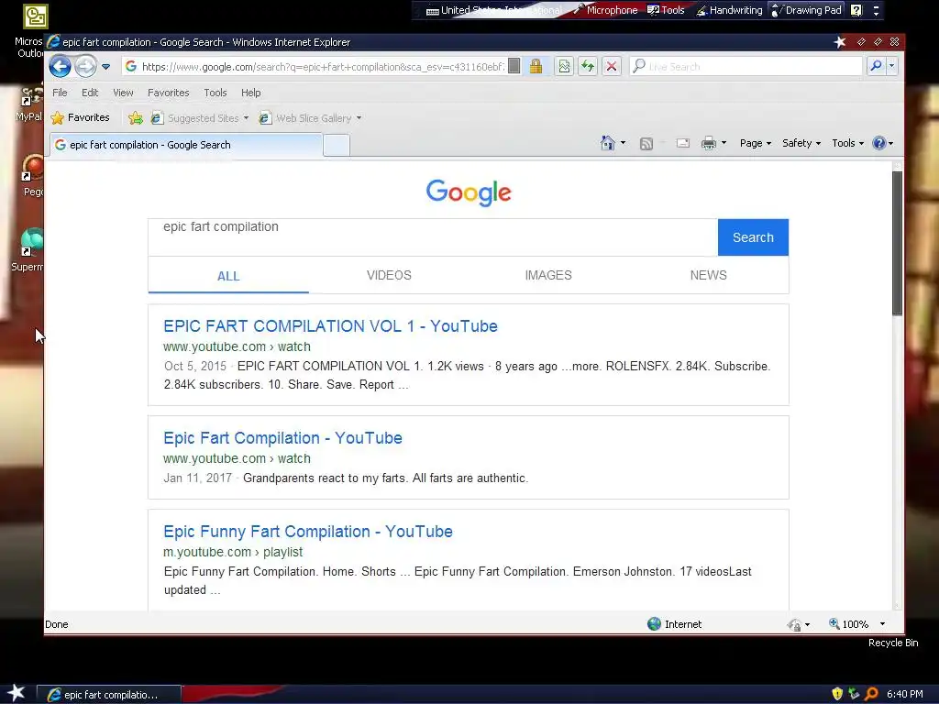The width and height of the screenshot is (939, 704).
Task: Click the Live Search input box
Action: [746, 66]
